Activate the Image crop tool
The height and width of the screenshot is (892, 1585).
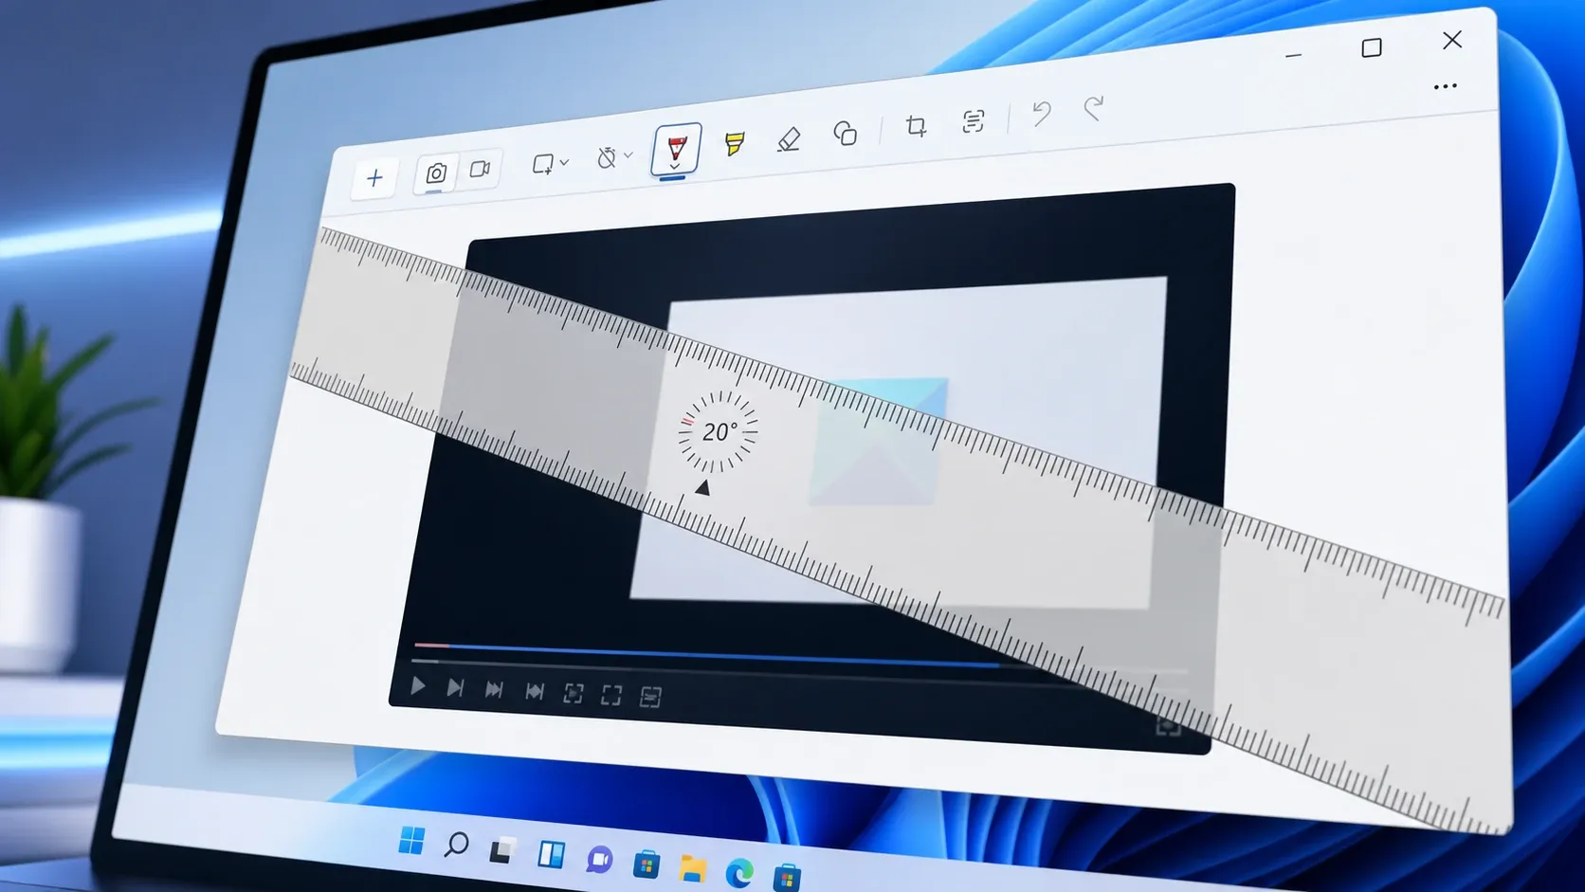tap(916, 126)
